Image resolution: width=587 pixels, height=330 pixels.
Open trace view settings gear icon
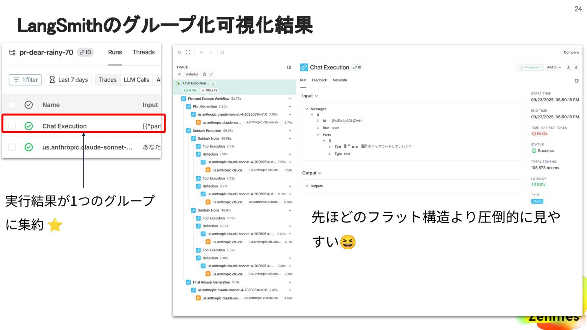tap(204, 75)
